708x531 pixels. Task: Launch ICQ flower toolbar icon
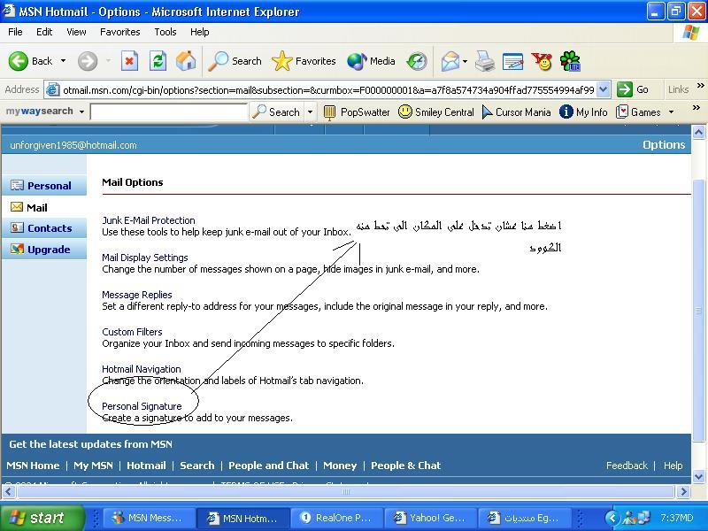coord(570,61)
